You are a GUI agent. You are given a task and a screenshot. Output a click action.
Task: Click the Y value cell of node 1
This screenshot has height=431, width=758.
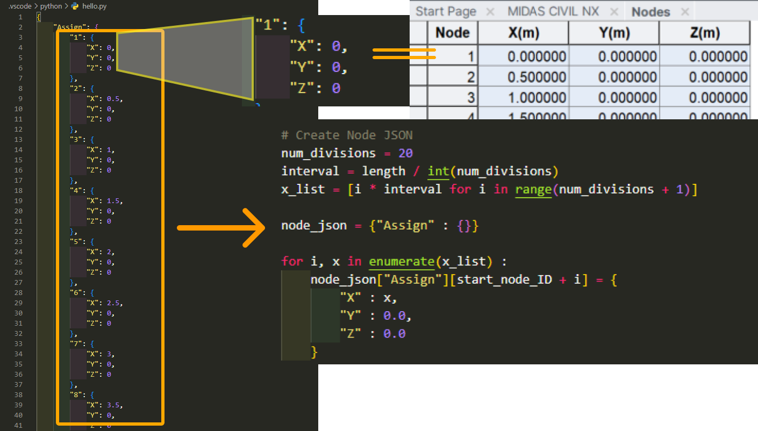(613, 56)
